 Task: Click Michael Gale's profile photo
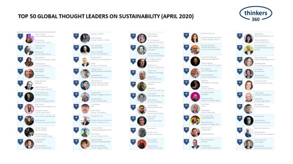[248, 121]
